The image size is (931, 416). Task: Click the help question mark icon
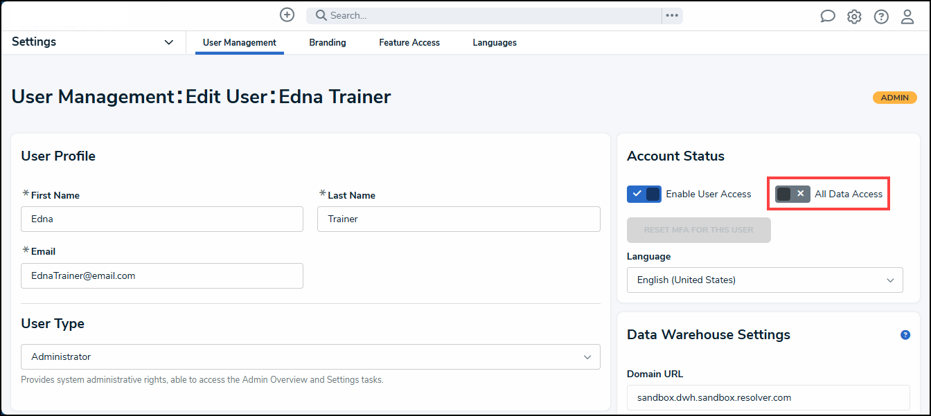pos(881,17)
